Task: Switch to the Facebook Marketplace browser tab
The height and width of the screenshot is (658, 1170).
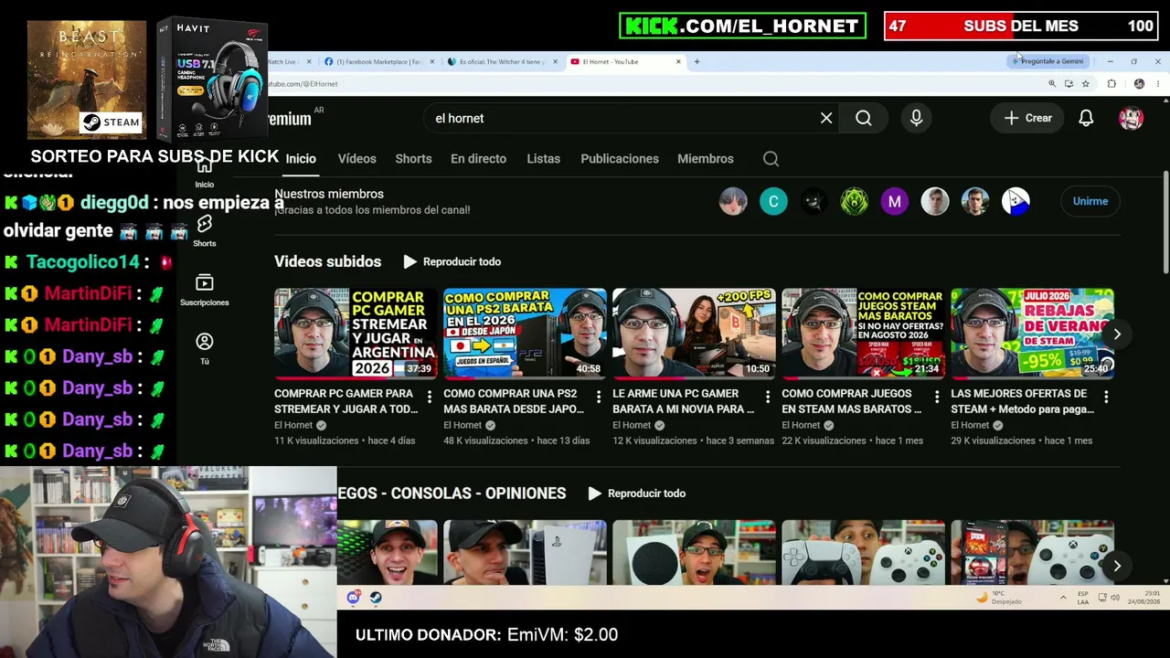Action: (378, 61)
